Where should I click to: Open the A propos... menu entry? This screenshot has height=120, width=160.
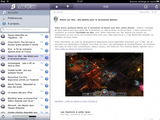click(x=25, y=24)
